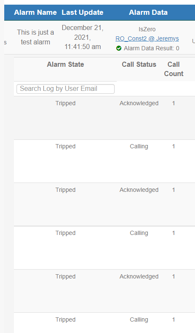The height and width of the screenshot is (333, 195).
Task: Click the third Acknowledged status entry
Action: tap(139, 276)
